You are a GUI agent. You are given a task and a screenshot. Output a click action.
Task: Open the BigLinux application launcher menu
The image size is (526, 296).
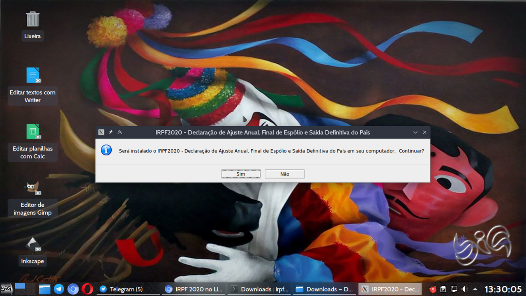pyautogui.click(x=6, y=289)
